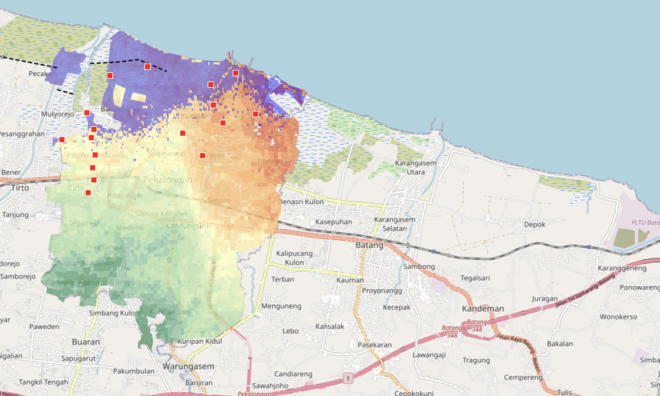Image resolution: width=660 pixels, height=396 pixels.
Task: Click the Pecakaran label
Action: click(x=46, y=74)
